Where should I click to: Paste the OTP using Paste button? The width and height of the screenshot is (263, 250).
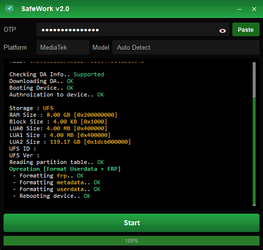pos(246,30)
